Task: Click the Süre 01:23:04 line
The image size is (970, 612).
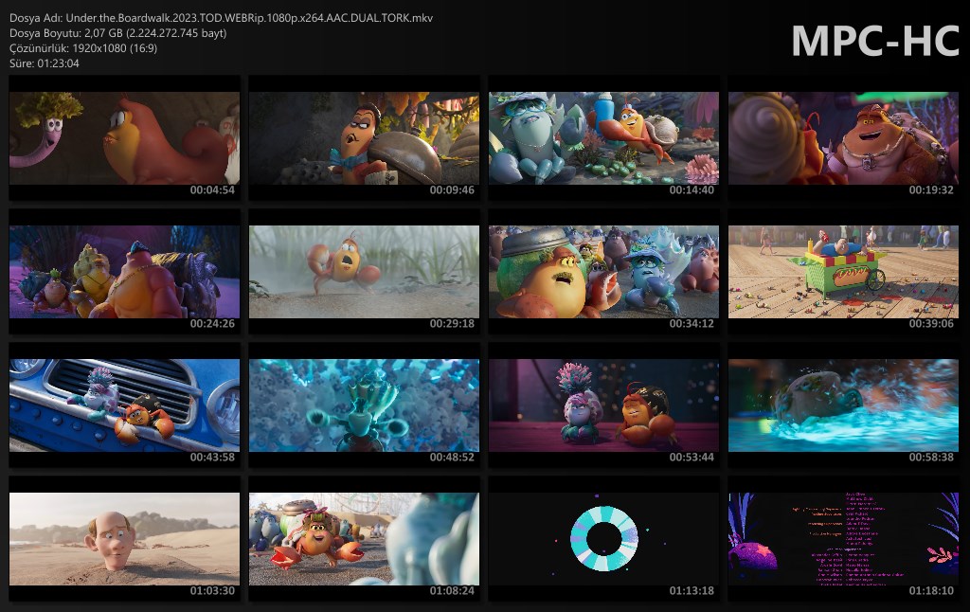Action: pos(44,63)
